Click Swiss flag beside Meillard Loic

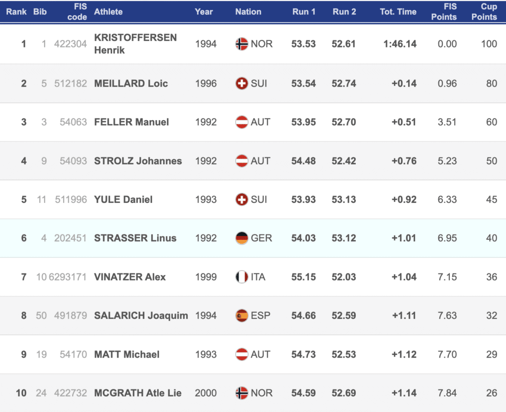242,84
